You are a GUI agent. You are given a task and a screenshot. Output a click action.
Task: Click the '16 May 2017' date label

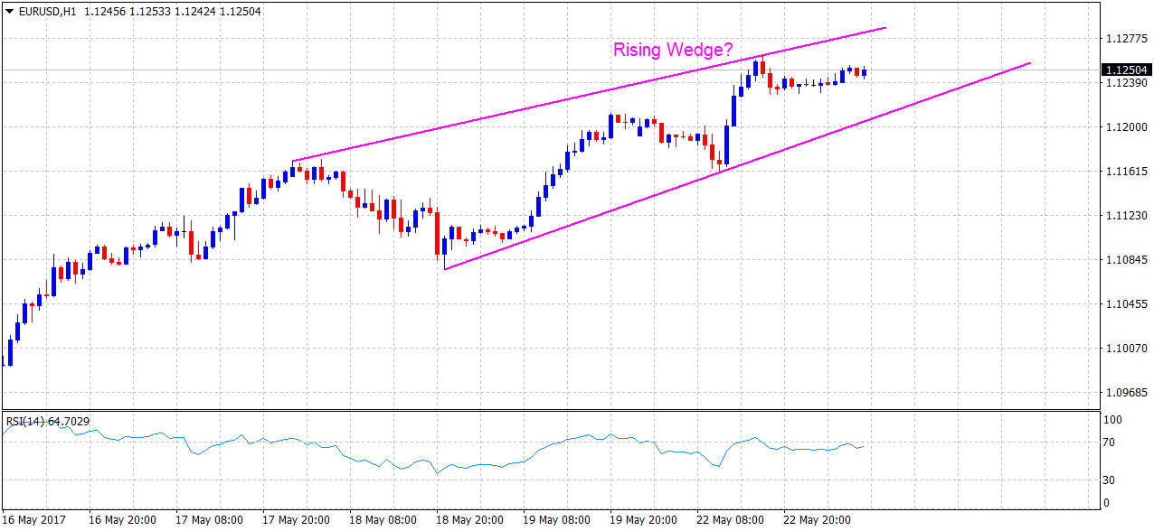(33, 520)
